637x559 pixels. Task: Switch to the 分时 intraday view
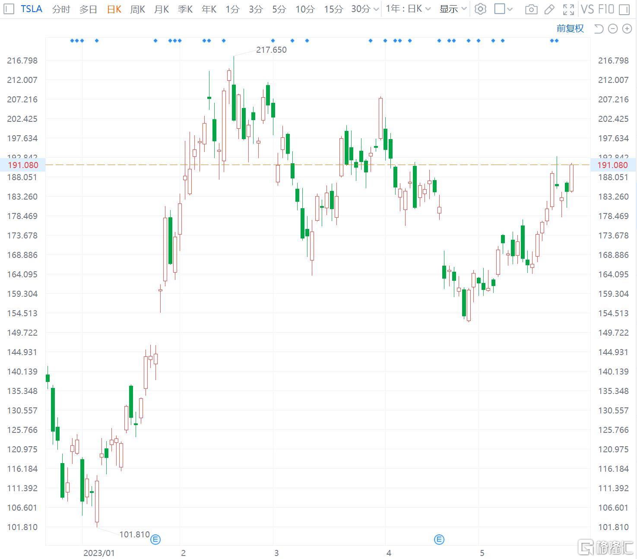(60, 9)
